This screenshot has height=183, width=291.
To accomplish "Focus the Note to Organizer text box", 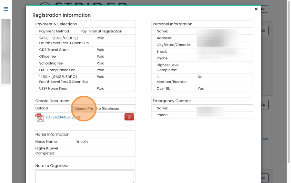I will click(85, 176).
